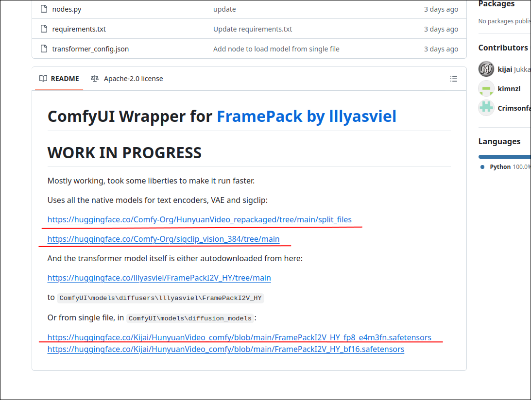This screenshot has width=531, height=400.
Task: Open the HunyuanVideo_repackaged split_files link
Action: tap(199, 219)
